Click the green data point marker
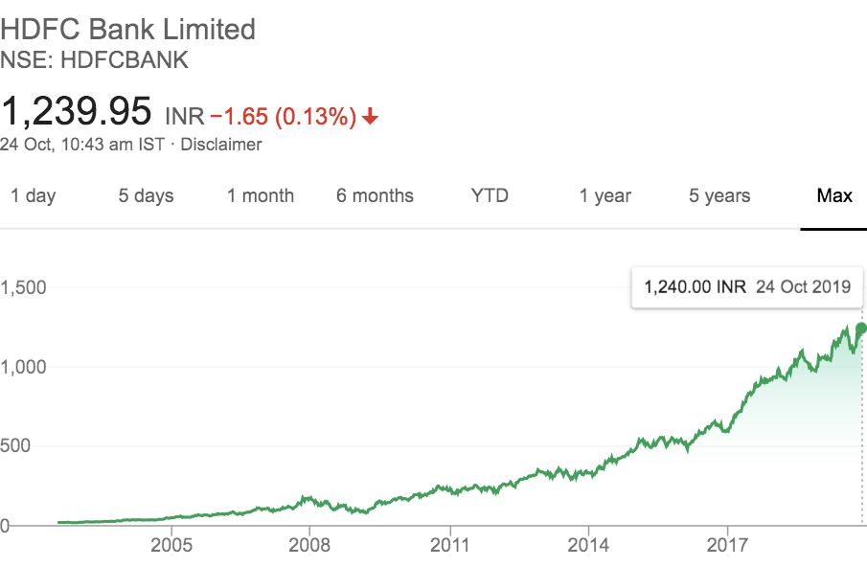 click(x=861, y=329)
